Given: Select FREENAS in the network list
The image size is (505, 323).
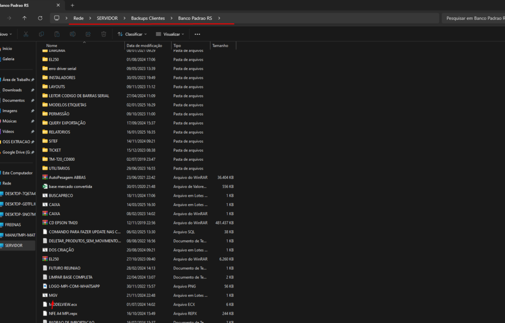Looking at the screenshot, I should [x=14, y=224].
